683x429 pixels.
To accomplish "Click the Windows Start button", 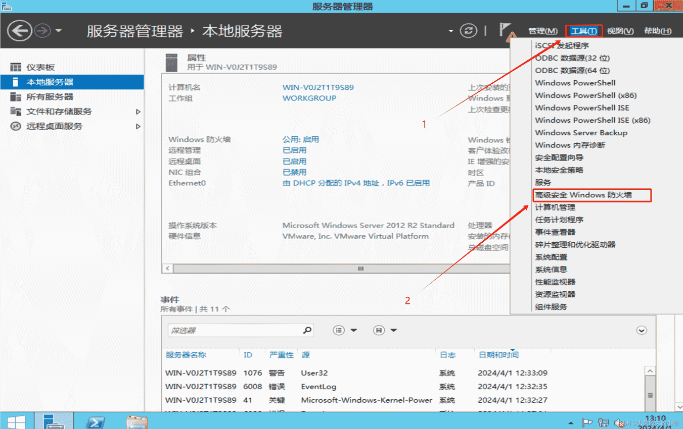I will point(17,421).
